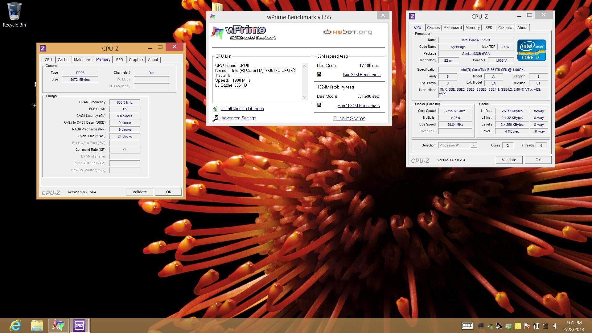Image resolution: width=592 pixels, height=333 pixels.
Task: Click the Name field Intel Core i7 3517U
Action: (476, 40)
